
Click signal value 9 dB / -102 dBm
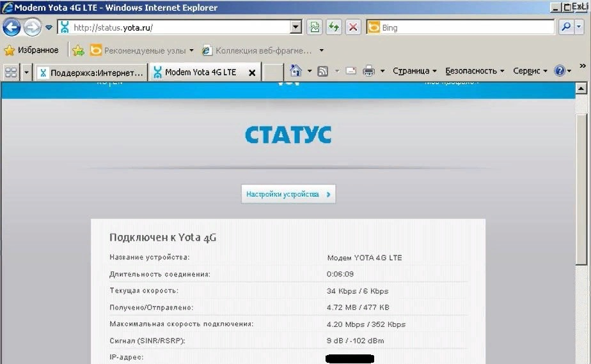pos(356,340)
